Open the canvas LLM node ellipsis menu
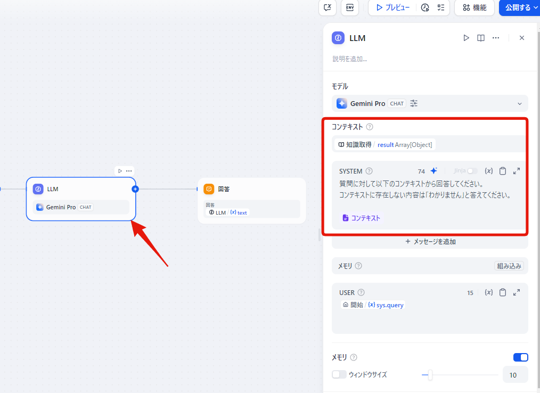The image size is (540, 393). (129, 171)
